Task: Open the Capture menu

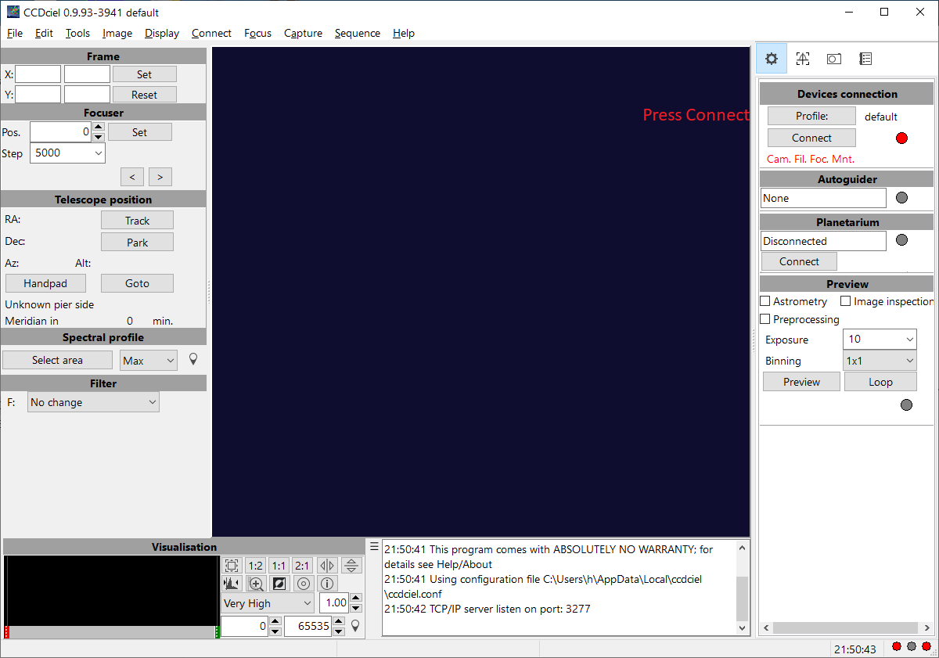Action: pos(303,33)
